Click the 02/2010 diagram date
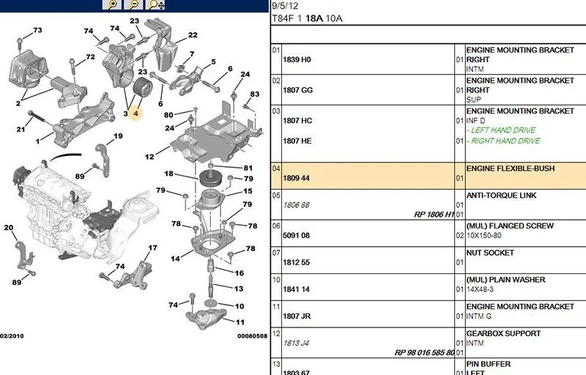This screenshot has width=586, height=375. (x=12, y=336)
